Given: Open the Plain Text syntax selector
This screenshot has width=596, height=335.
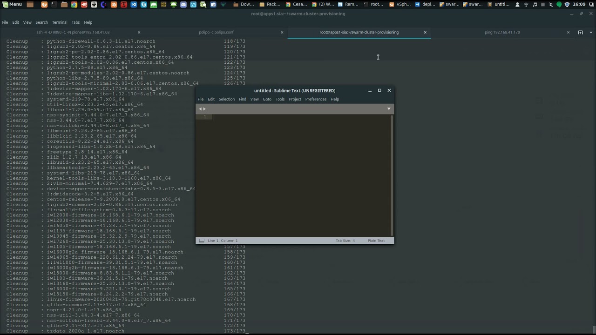Looking at the screenshot, I should click(x=376, y=241).
